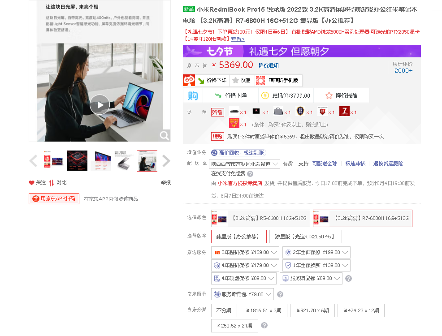This screenshot has width=442, height=336.
Task: Click the owl extension logo icon
Action: pos(189,80)
